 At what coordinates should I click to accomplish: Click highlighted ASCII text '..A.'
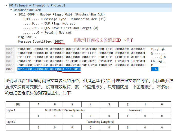(155, 69)
